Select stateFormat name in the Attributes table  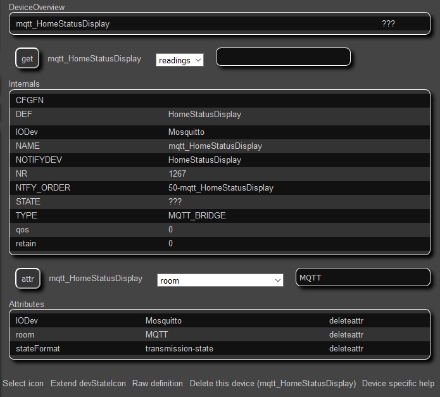pos(37,348)
